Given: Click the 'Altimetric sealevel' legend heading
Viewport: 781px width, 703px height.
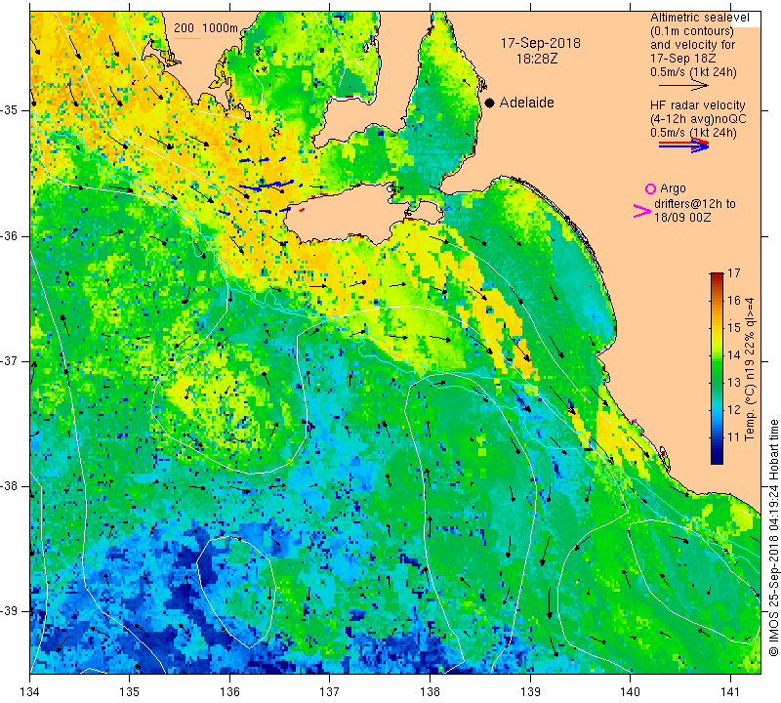Looking at the screenshot, I should pos(700,18).
